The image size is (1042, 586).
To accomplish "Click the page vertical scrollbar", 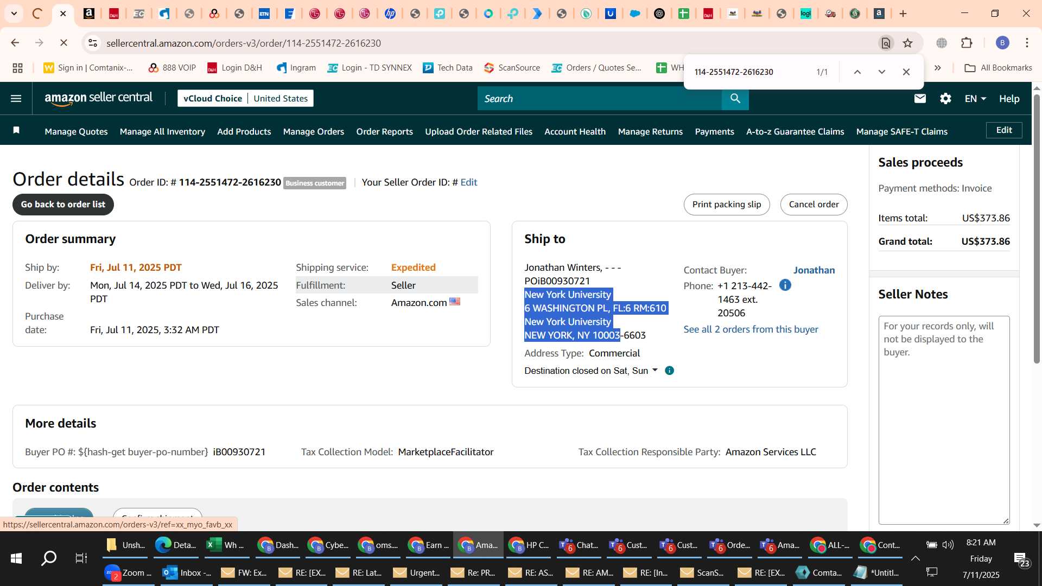I will pos(1037,228).
